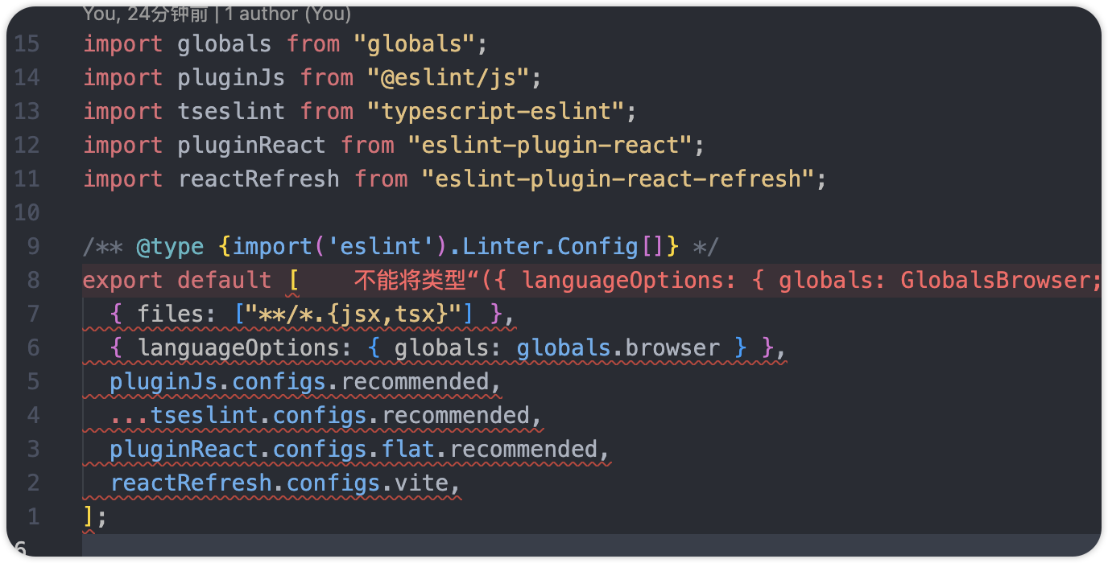Click the "@eslint/js" import string
Screen dimensions: 1108x563
[448, 77]
